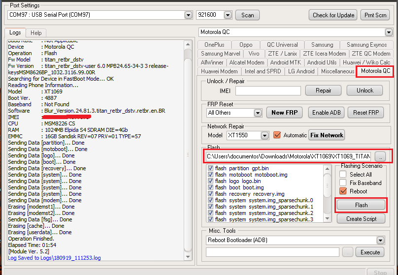Select the Motorola QC tab

click(x=375, y=71)
